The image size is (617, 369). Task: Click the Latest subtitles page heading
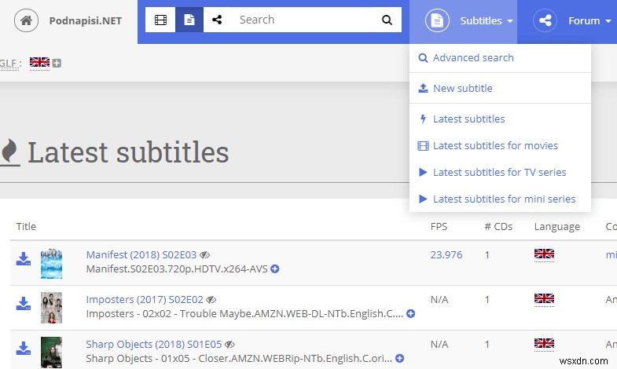coord(128,152)
